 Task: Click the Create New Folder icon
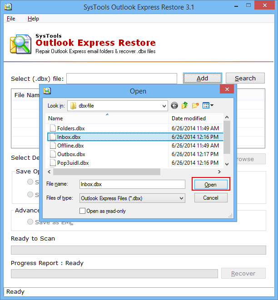(x=195, y=105)
